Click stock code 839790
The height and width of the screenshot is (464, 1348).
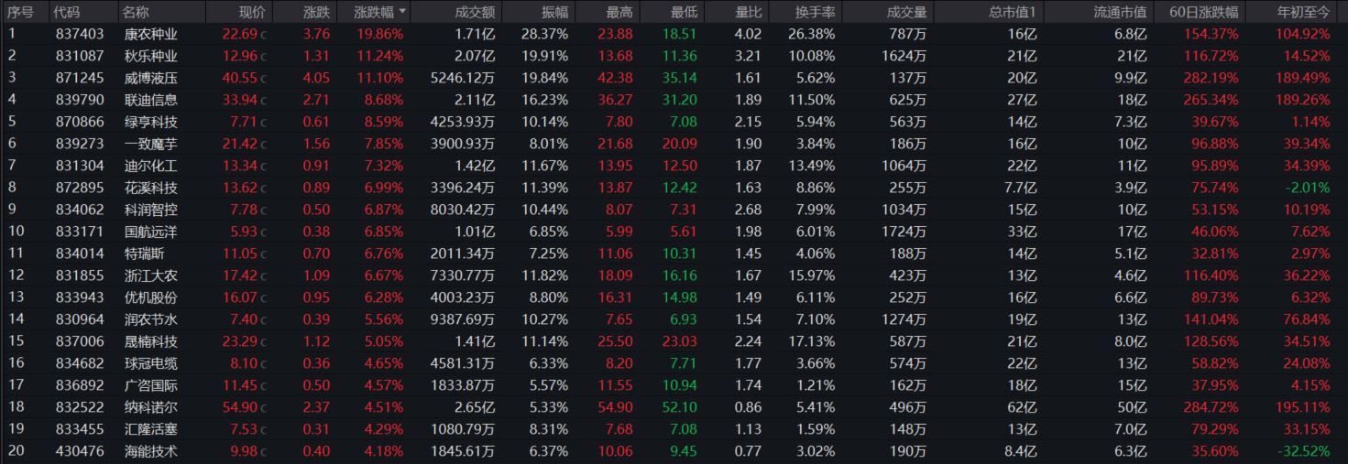click(79, 100)
